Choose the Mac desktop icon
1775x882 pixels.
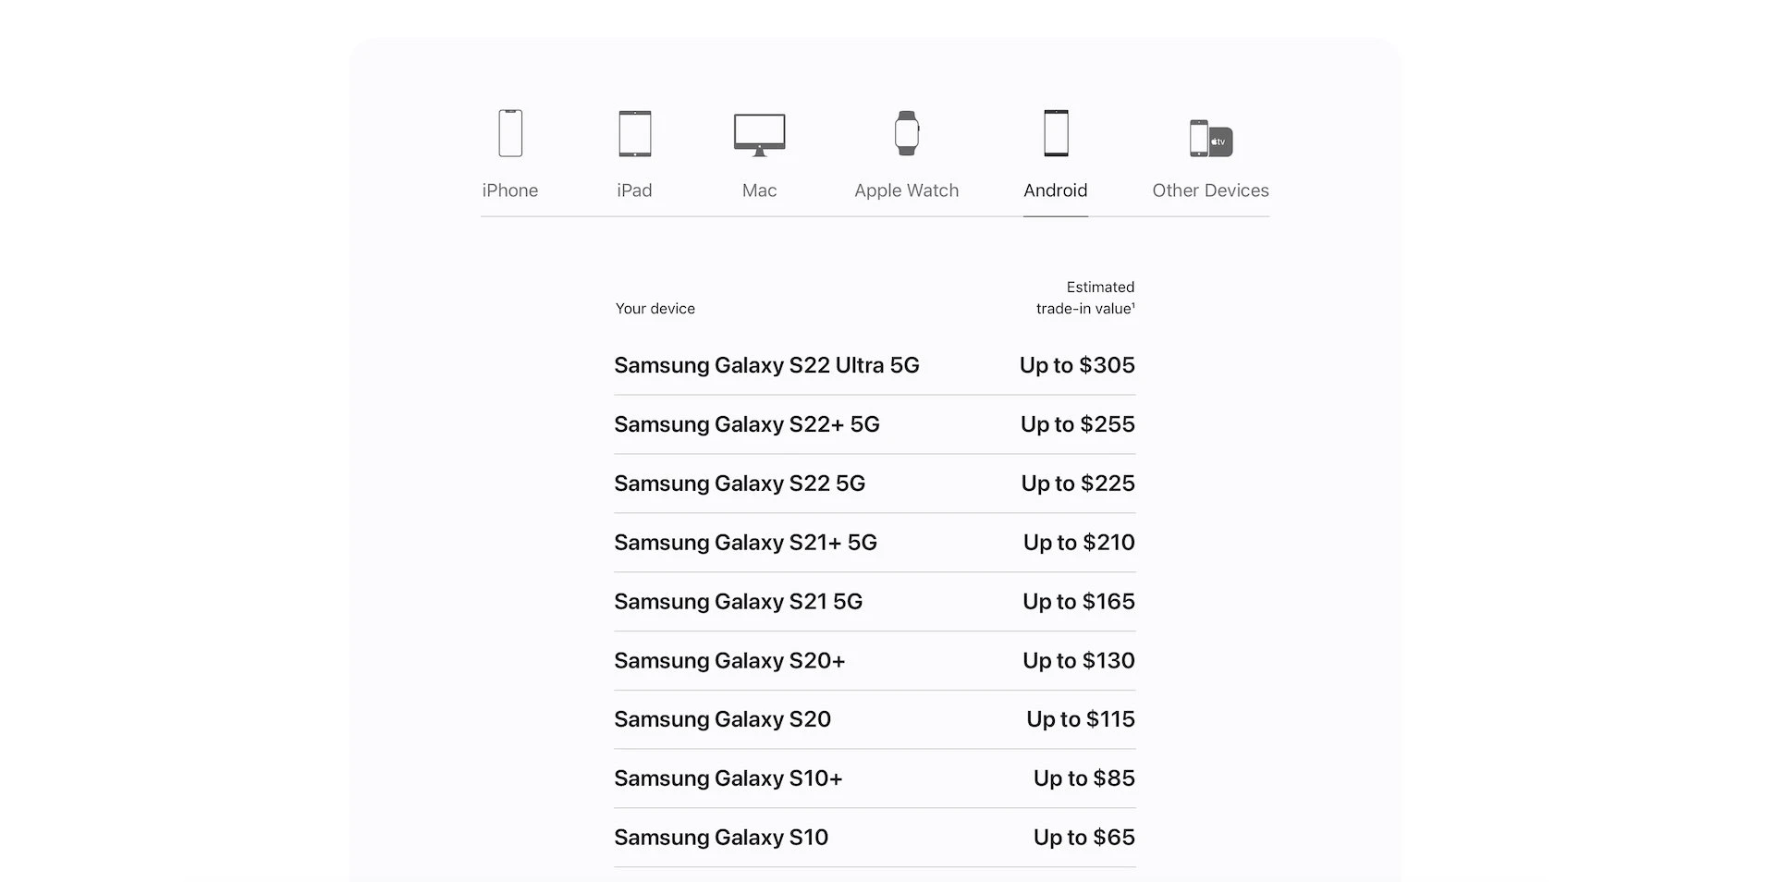click(x=759, y=135)
